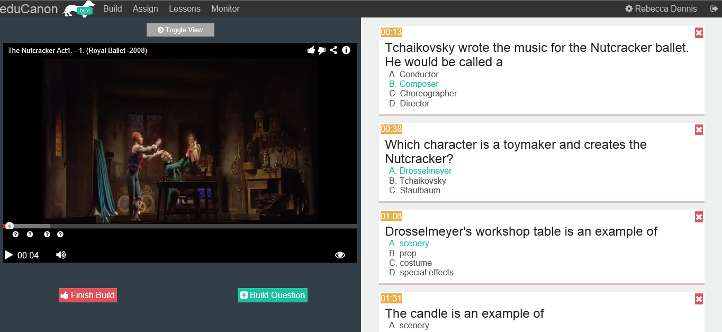
Task: Click the 00:38 timestamp label
Action: pyautogui.click(x=391, y=129)
